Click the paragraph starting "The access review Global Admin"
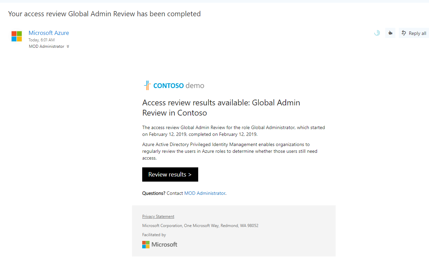This screenshot has width=429, height=268. point(234,131)
